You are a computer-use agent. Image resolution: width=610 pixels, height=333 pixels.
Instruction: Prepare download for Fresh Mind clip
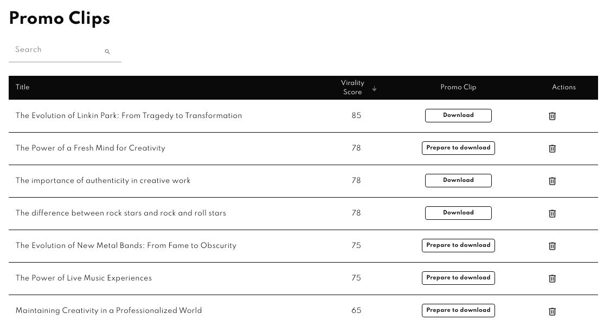(458, 148)
